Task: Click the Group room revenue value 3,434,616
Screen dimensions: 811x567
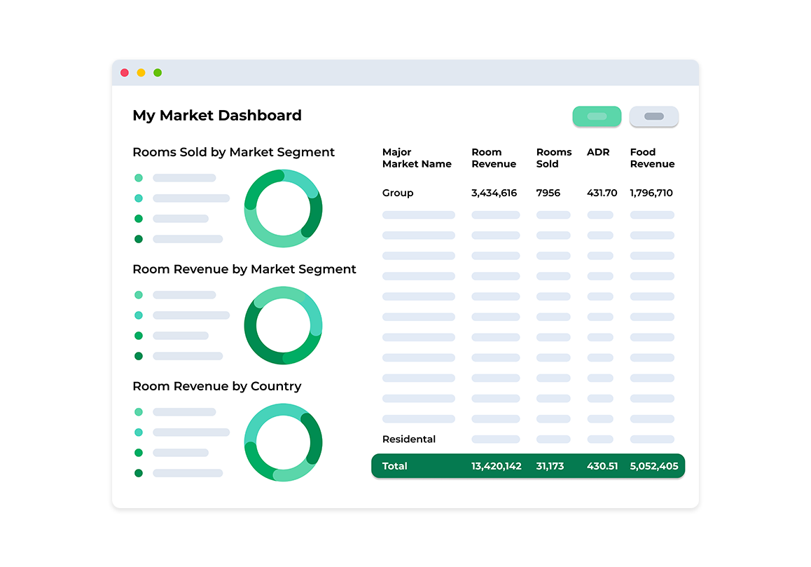Action: [x=494, y=193]
